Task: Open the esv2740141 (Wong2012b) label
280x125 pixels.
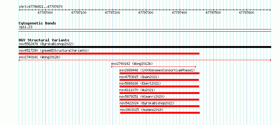Action: point(40,57)
